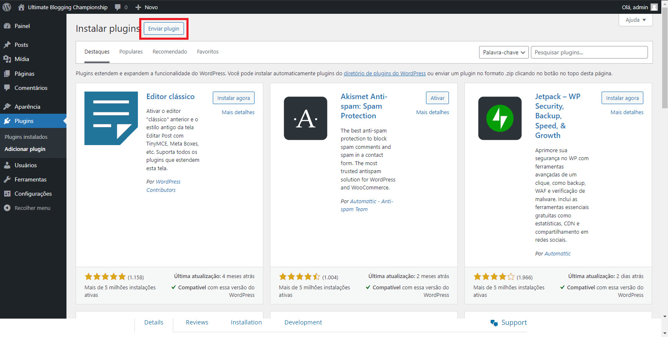The width and height of the screenshot is (668, 337).
Task: Open the Jetpack title link
Action: click(x=558, y=116)
